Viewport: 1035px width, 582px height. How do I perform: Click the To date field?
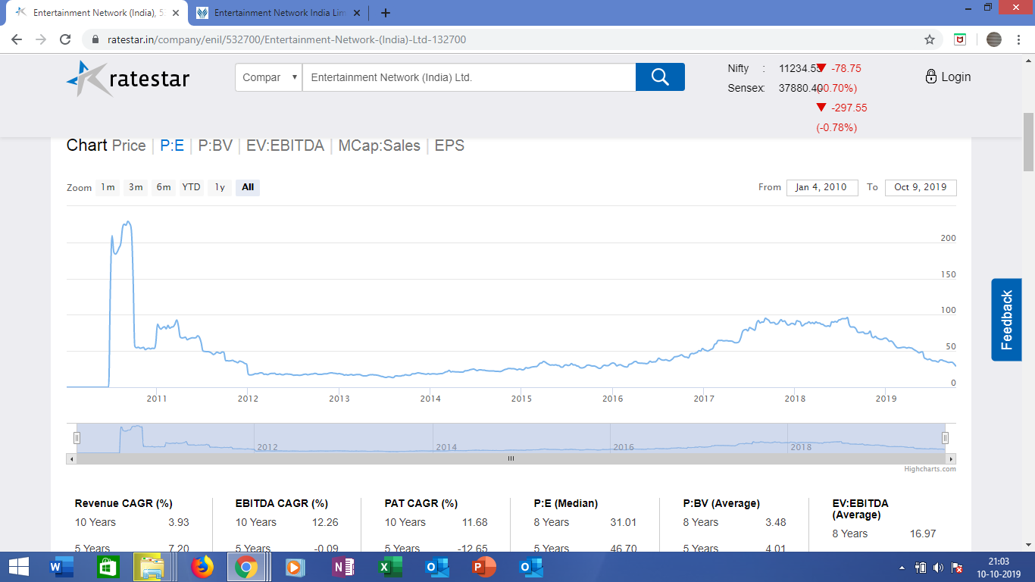pyautogui.click(x=920, y=187)
